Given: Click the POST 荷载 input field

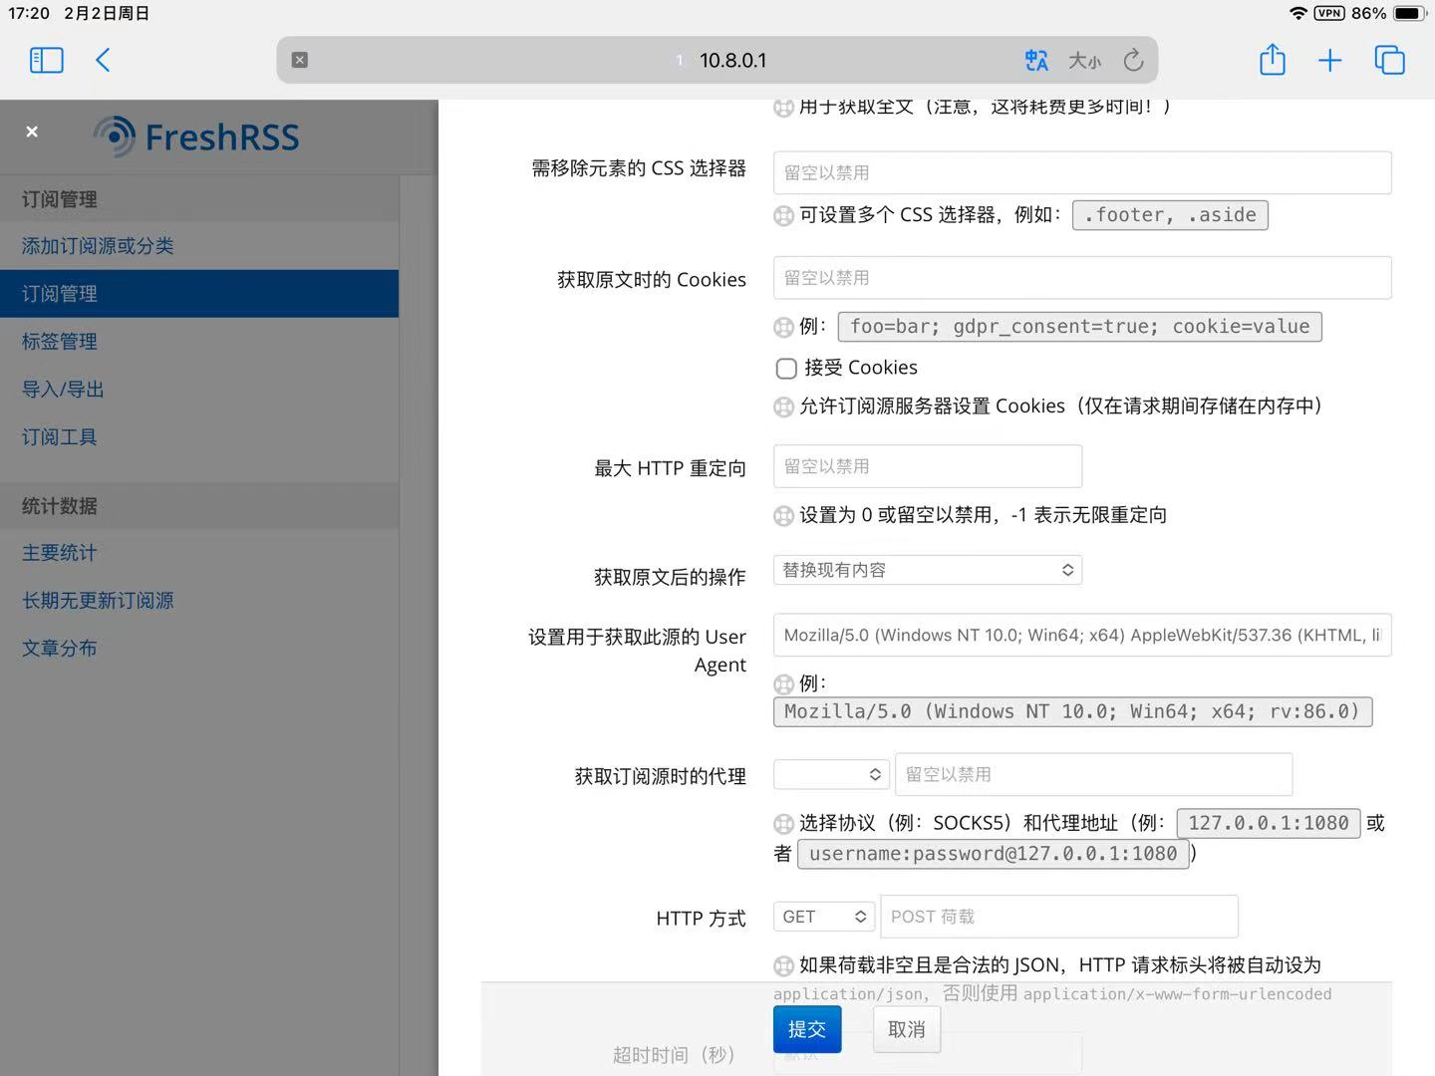Looking at the screenshot, I should tap(1058, 916).
